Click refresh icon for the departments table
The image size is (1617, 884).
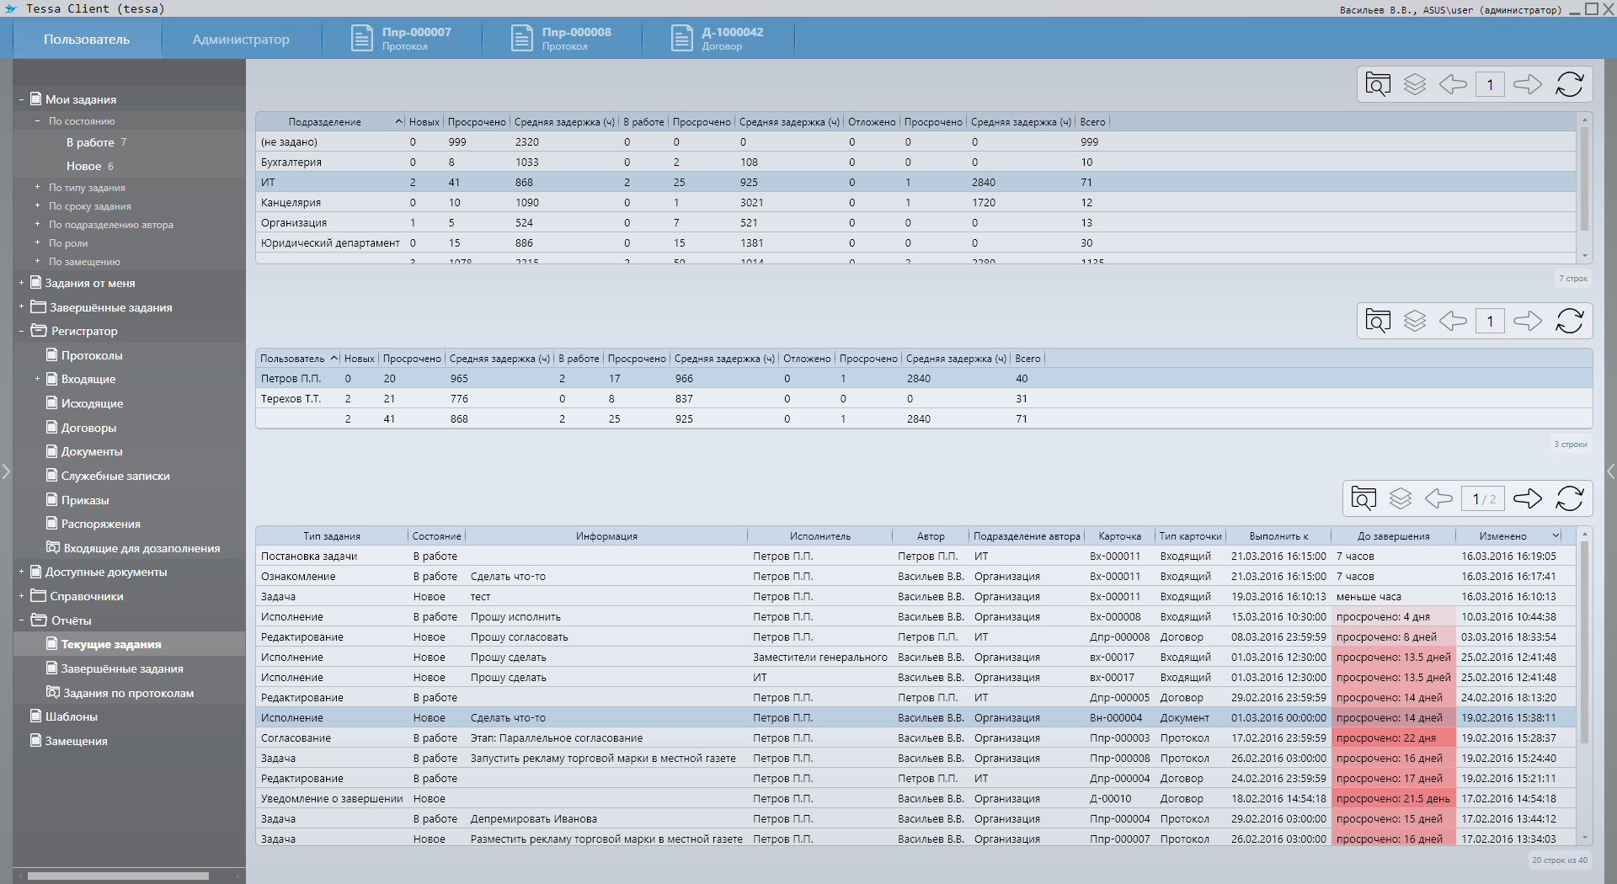click(x=1569, y=84)
